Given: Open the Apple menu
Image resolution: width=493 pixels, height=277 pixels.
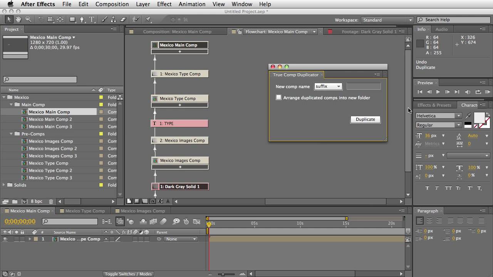Looking at the screenshot, I should point(10,4).
